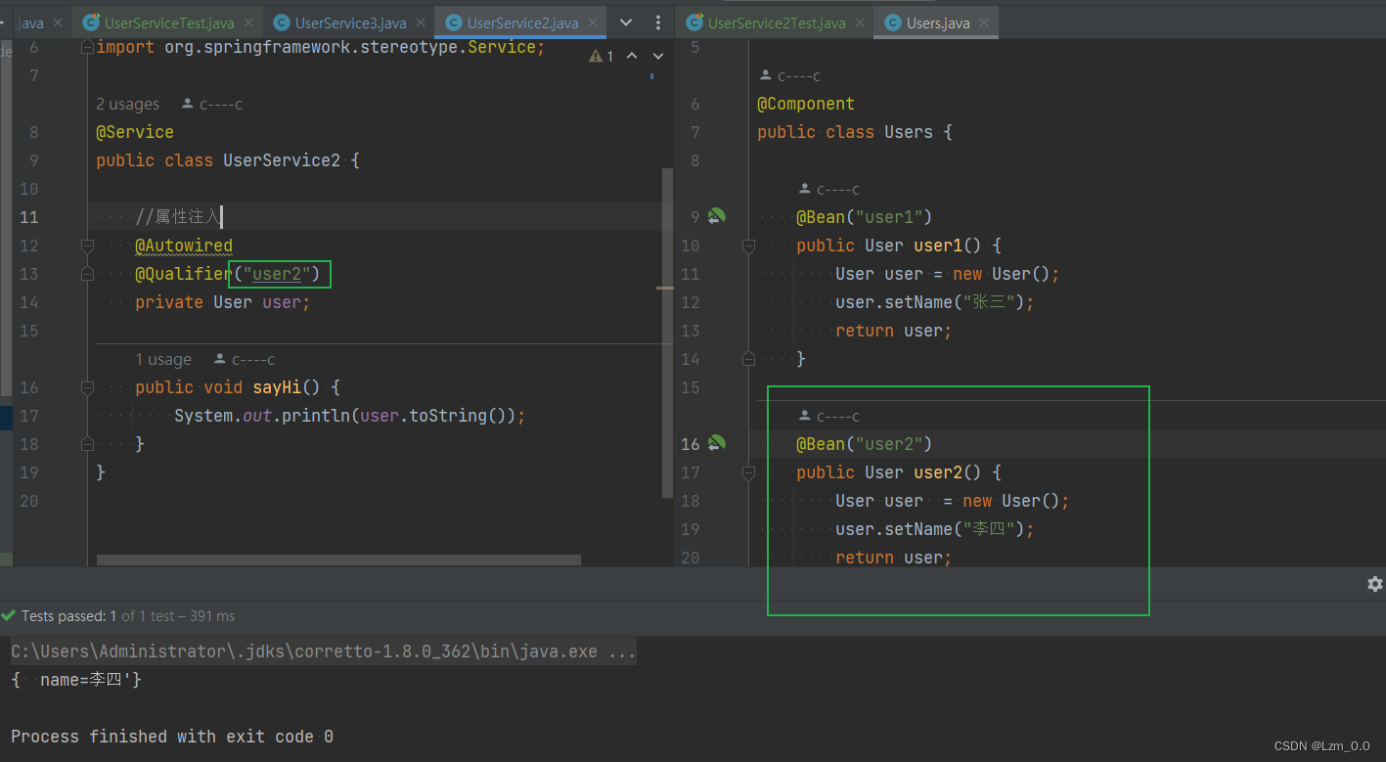Show the hidden tabs dropdown chevron
Viewport: 1386px width, 762px height.
click(x=627, y=22)
